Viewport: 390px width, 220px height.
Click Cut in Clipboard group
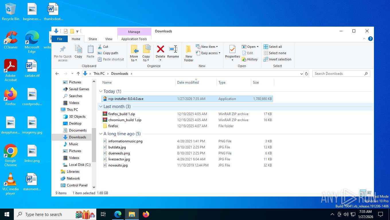pyautogui.click(x=103, y=47)
